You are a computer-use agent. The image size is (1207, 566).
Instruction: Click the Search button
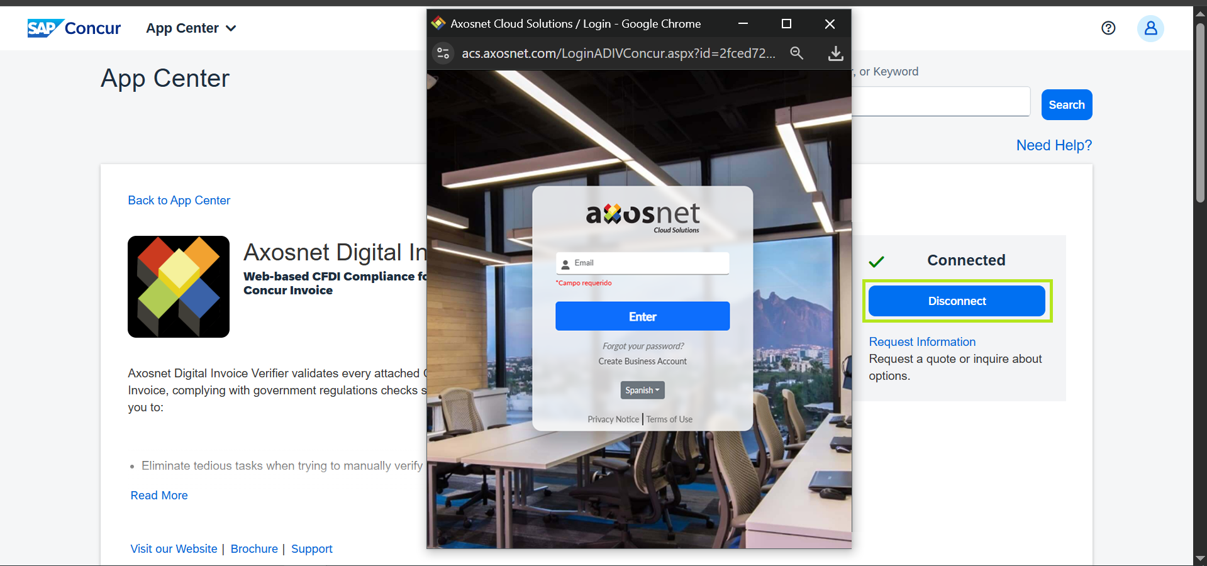pyautogui.click(x=1066, y=105)
